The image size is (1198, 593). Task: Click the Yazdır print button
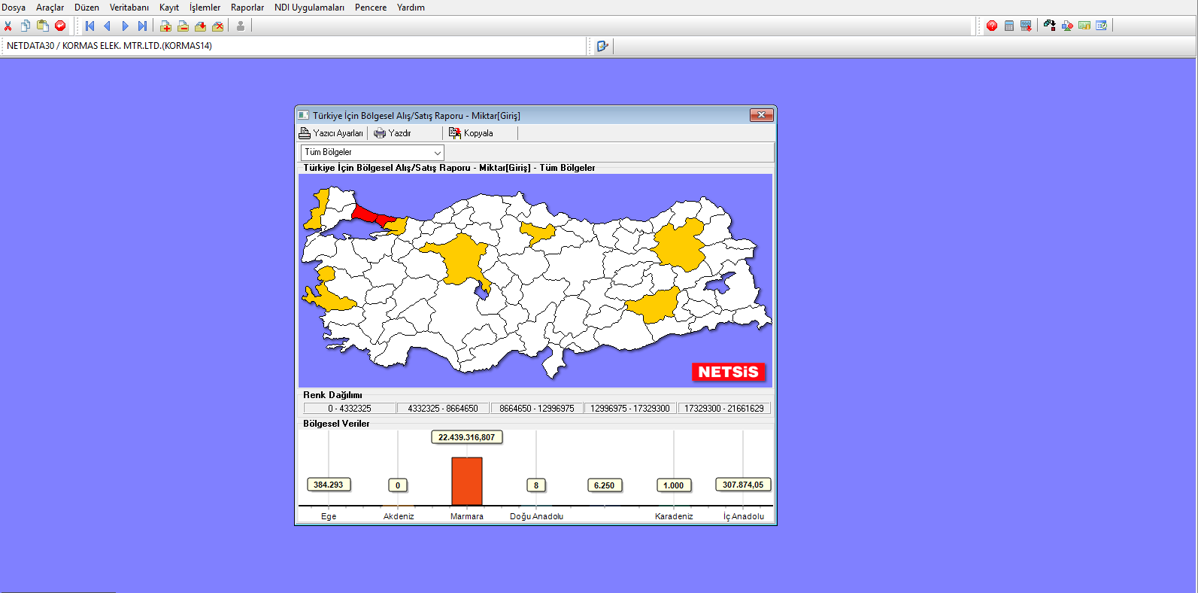(393, 133)
